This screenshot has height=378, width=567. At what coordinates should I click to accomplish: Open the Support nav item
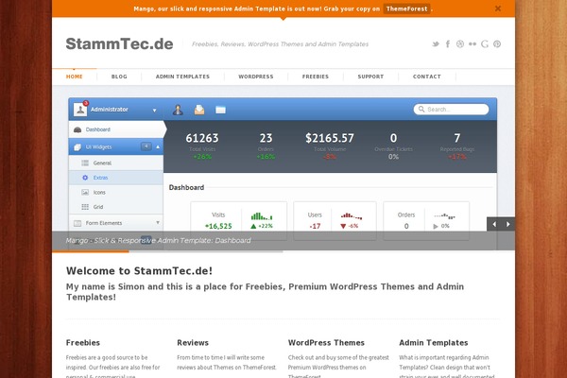pos(370,77)
